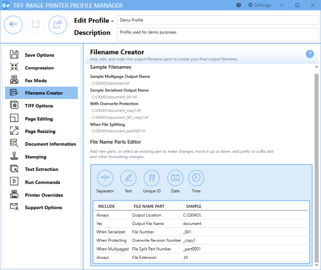Open Settings with the gear icon

[x=259, y=5]
